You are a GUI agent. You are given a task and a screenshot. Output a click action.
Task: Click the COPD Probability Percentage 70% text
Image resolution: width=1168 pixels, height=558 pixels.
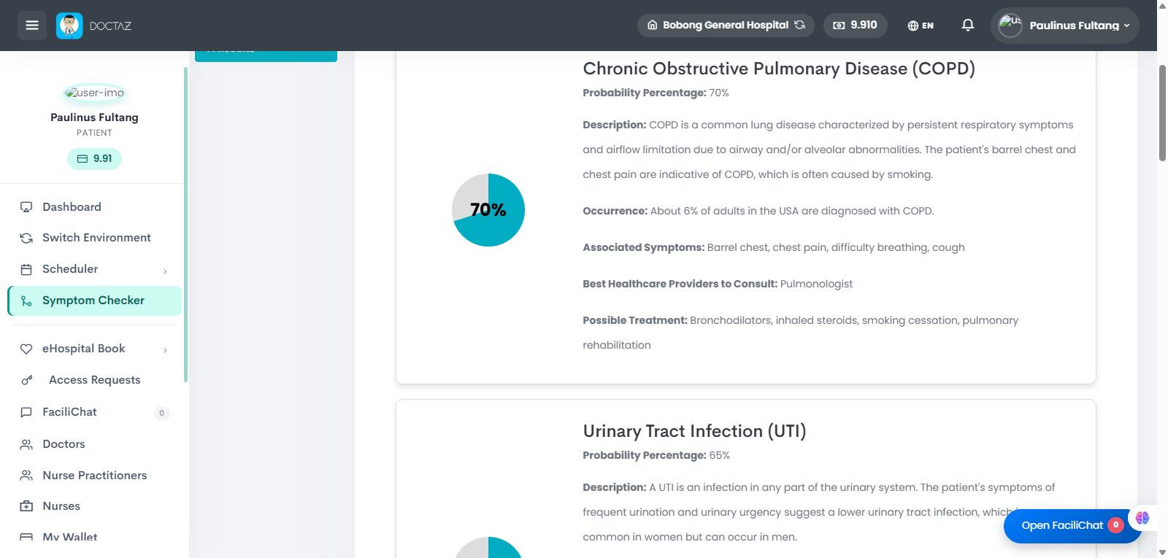pos(656,93)
